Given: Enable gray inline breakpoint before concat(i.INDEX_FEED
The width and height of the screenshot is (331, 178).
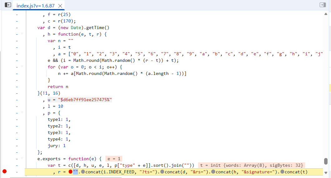Looking at the screenshot, I should (x=83, y=172).
